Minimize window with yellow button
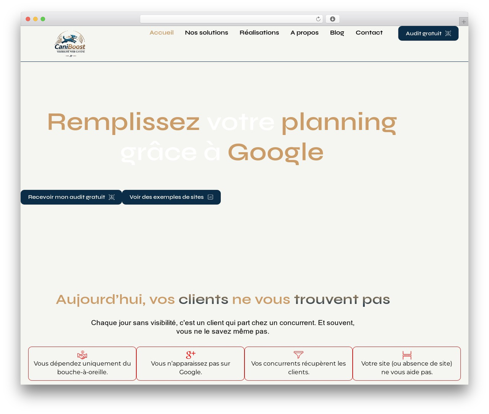489x414 pixels. (x=35, y=19)
